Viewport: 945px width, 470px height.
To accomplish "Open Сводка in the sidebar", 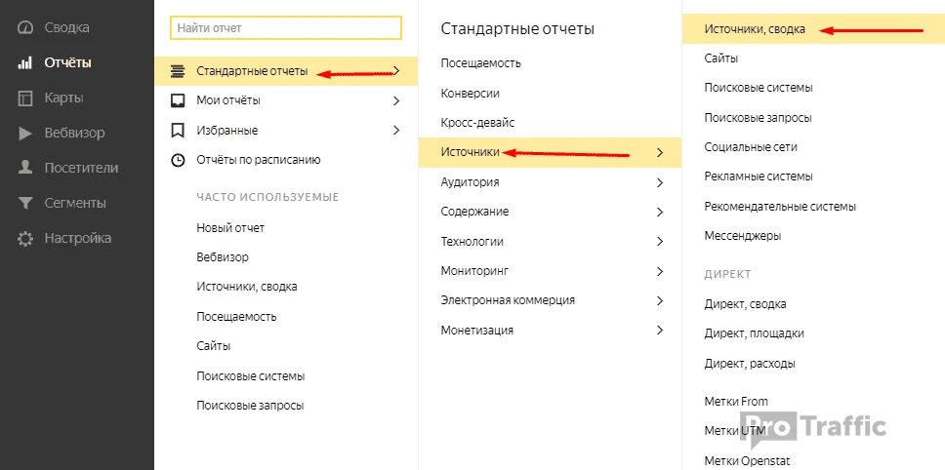I will pos(67,27).
